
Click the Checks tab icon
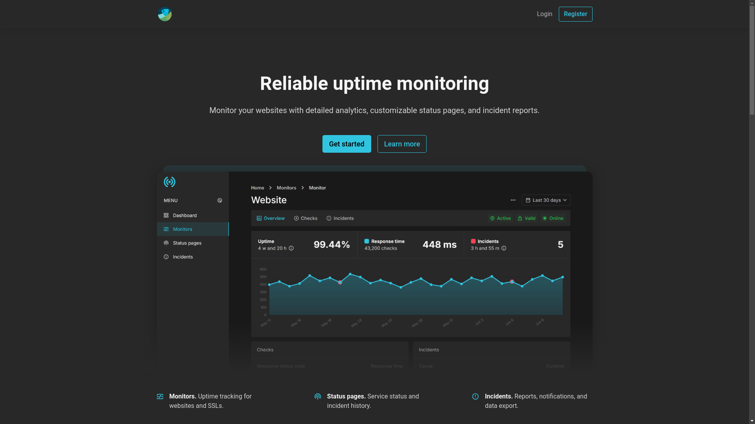(x=296, y=218)
